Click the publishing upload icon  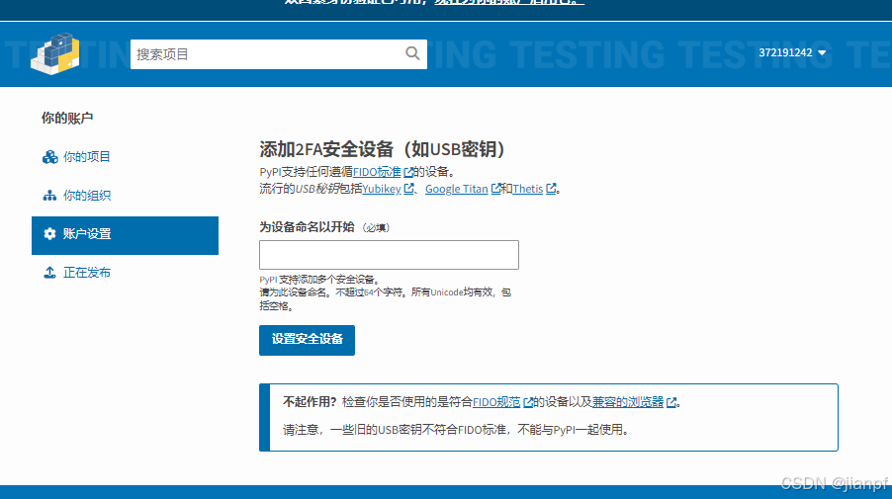(x=50, y=273)
